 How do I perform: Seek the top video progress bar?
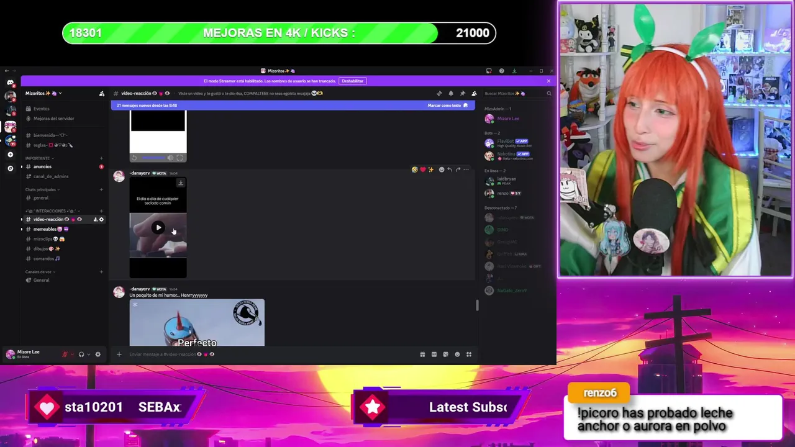pyautogui.click(x=153, y=158)
